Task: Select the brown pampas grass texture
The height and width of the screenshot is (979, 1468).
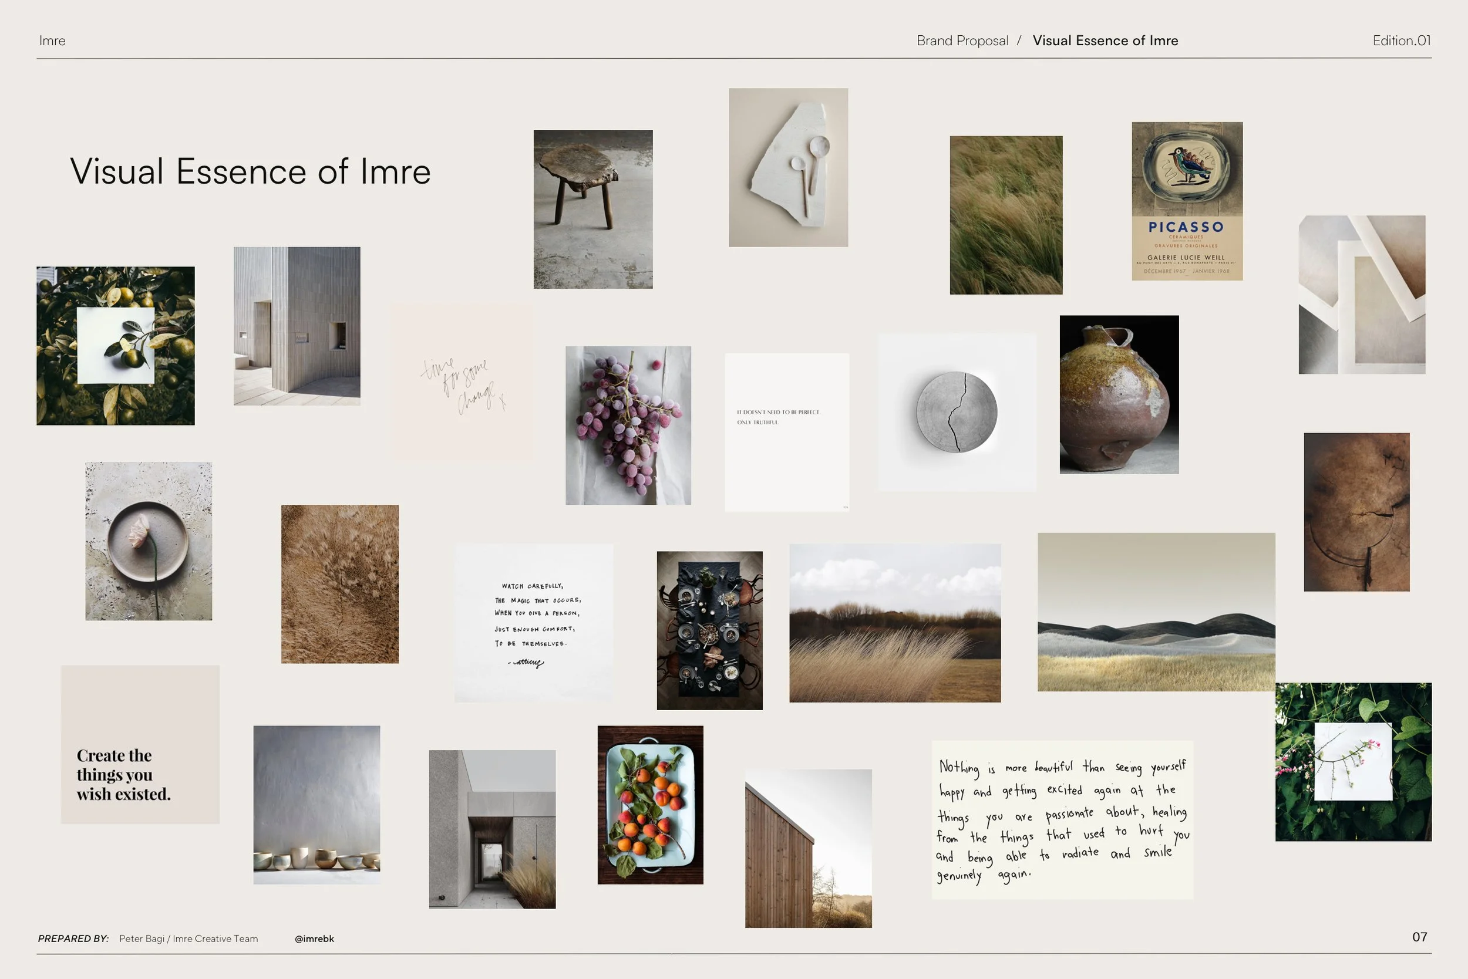Action: tap(340, 584)
